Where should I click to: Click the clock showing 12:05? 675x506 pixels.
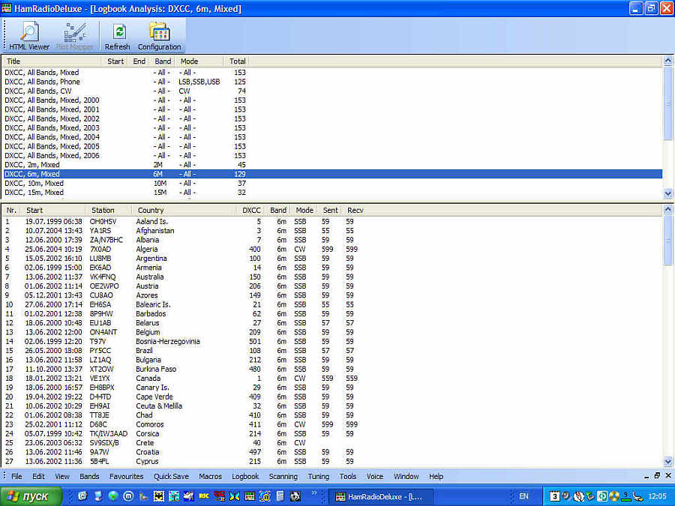[657, 496]
